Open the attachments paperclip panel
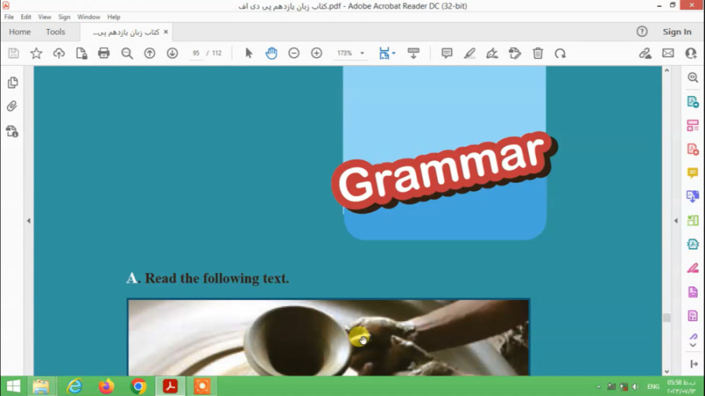Viewport: 705px width, 396px height. 12,106
